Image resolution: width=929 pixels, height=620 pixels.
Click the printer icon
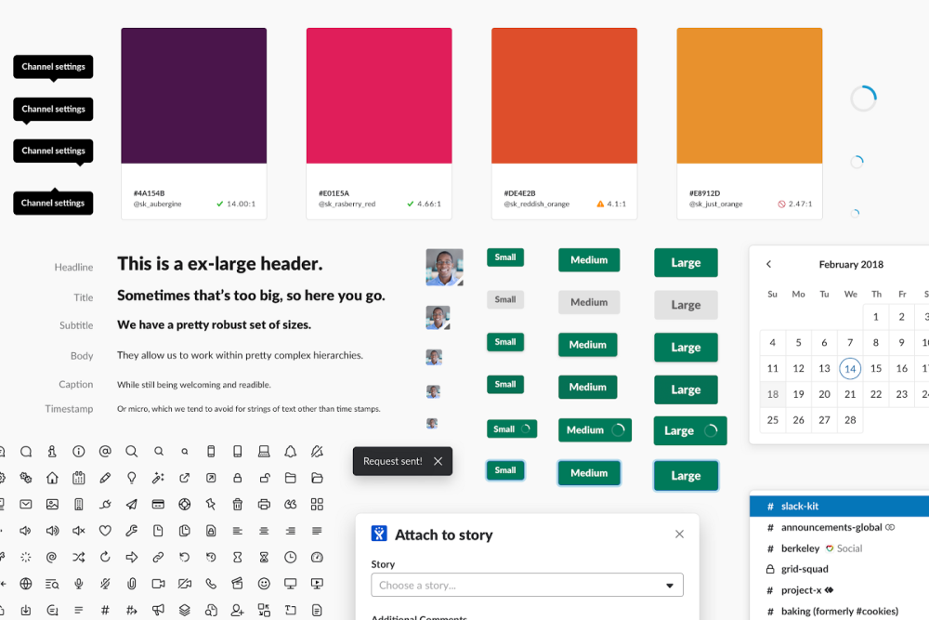coord(264,504)
